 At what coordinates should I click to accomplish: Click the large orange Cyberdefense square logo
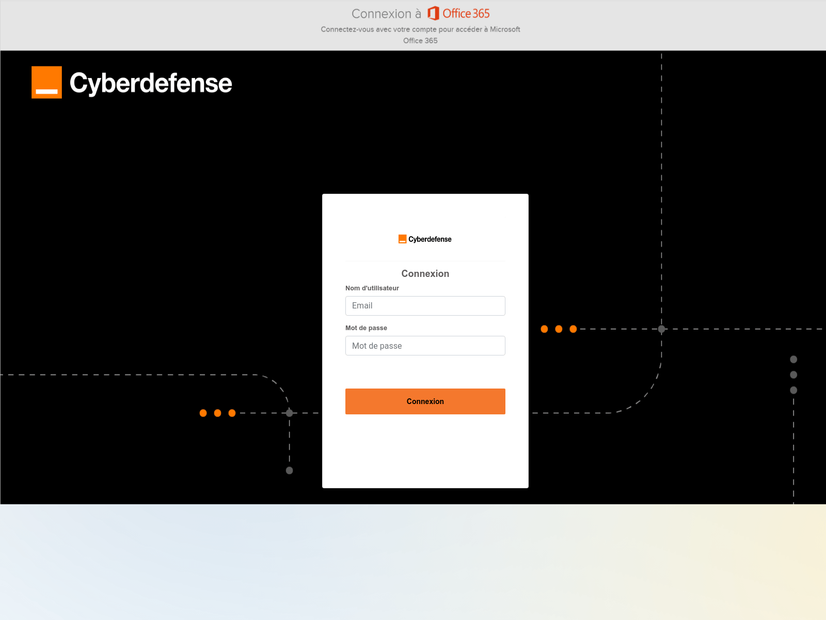(x=46, y=82)
